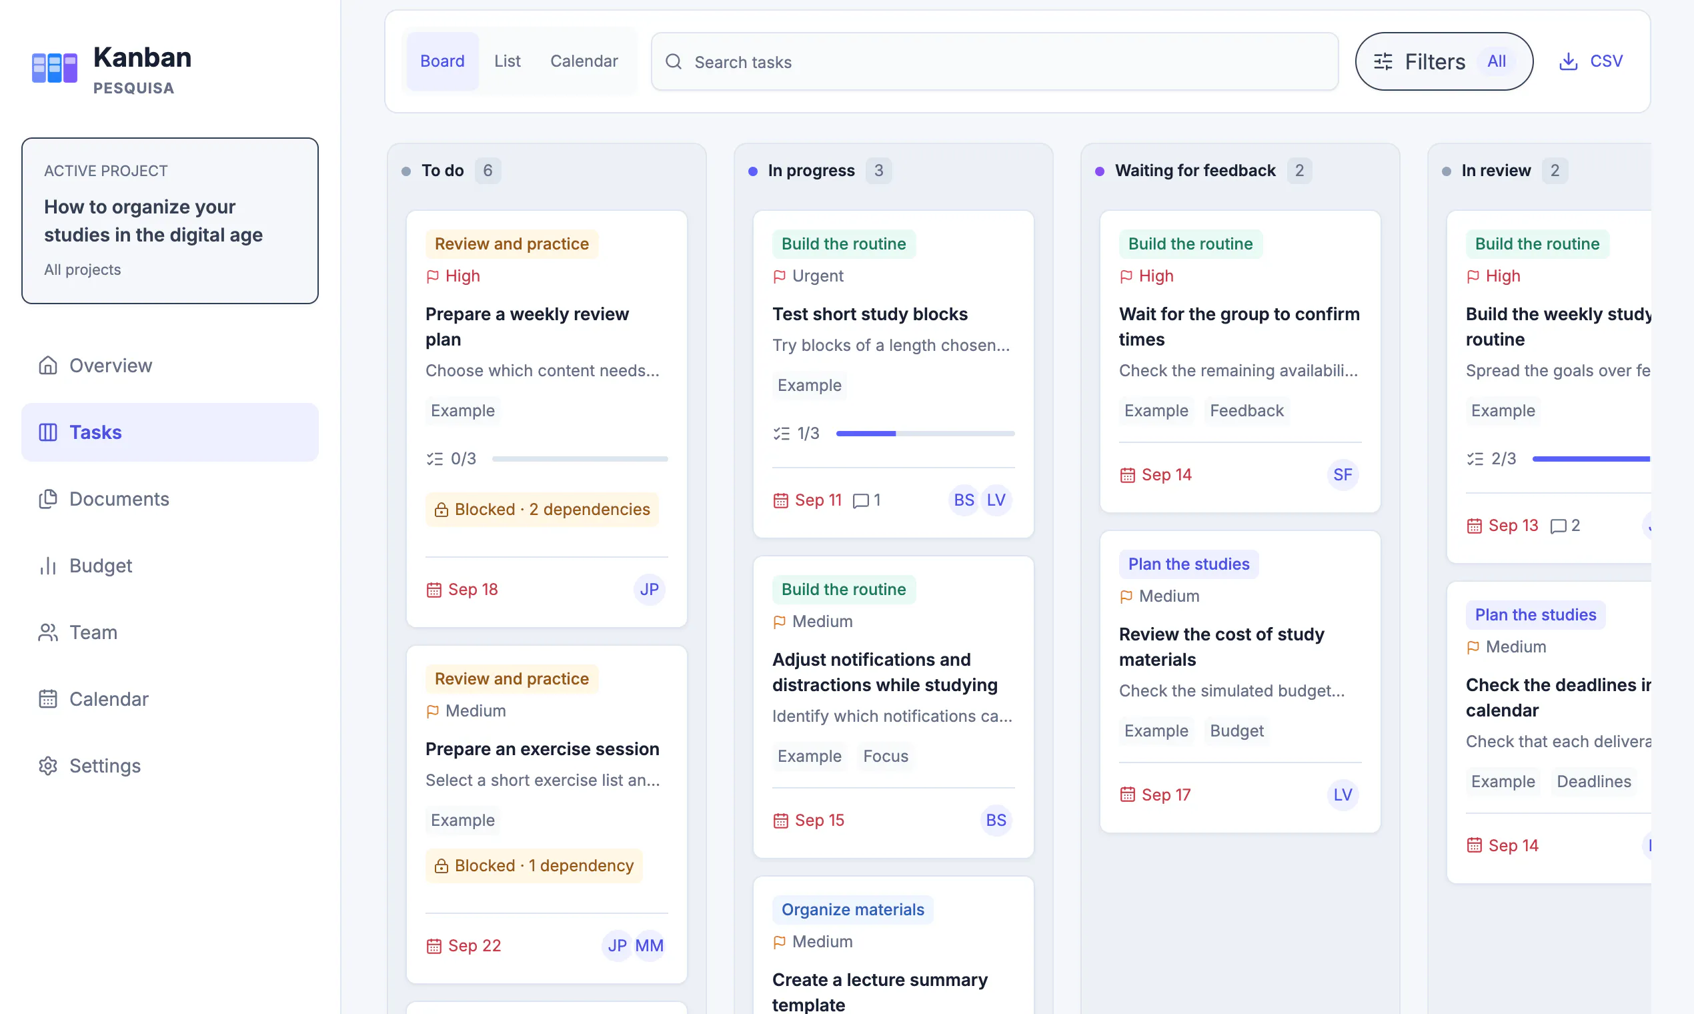Open the Documents section
1694x1014 pixels.
coord(169,499)
